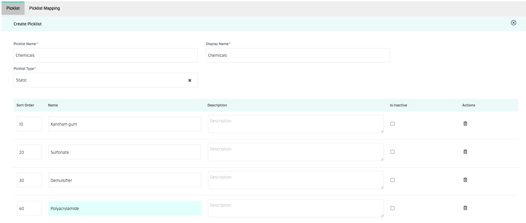Click the sort order field showing 20
This screenshot has width=526, height=223.
(x=29, y=152)
